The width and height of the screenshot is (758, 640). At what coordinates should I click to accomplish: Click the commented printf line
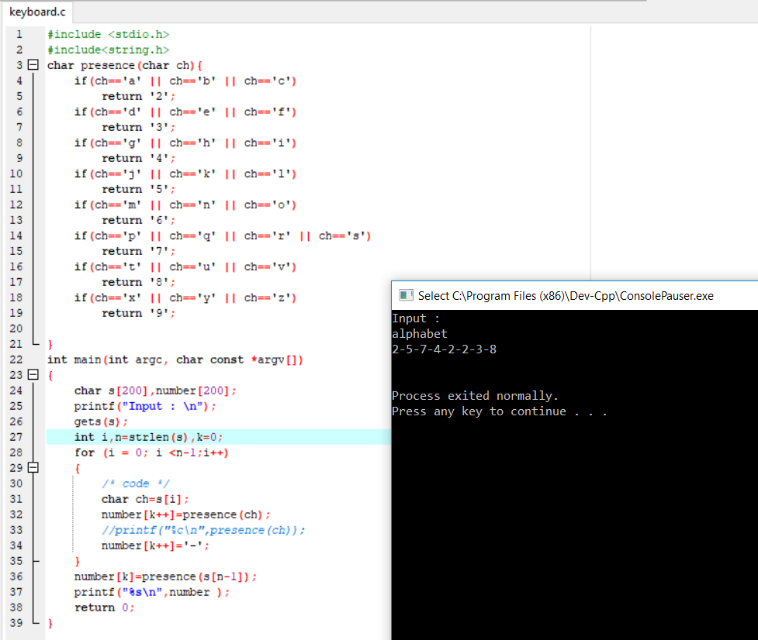tap(203, 530)
